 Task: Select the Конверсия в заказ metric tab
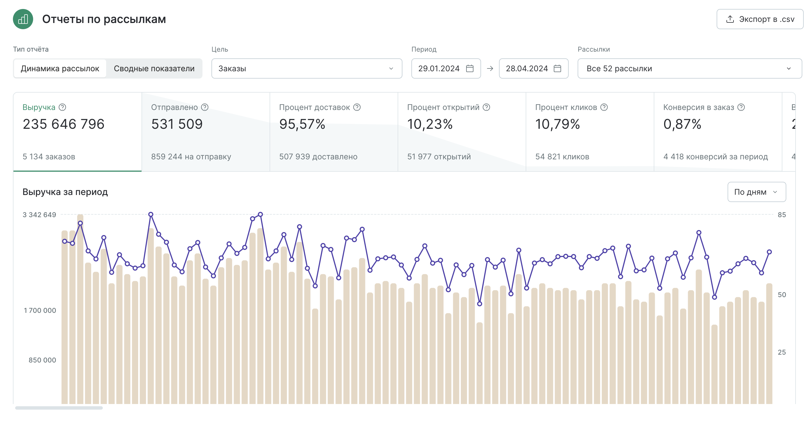tap(718, 132)
